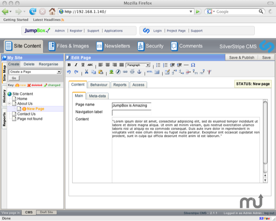Select Contact Us in site tree

tap(26, 114)
